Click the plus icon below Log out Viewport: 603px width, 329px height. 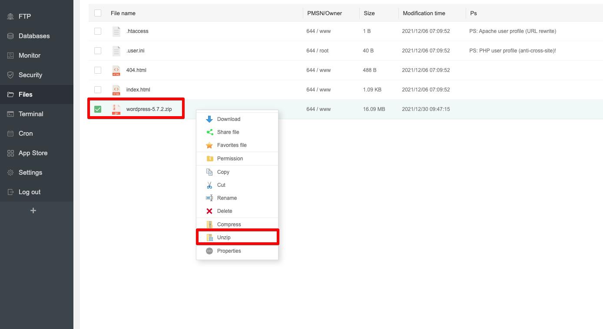click(33, 211)
